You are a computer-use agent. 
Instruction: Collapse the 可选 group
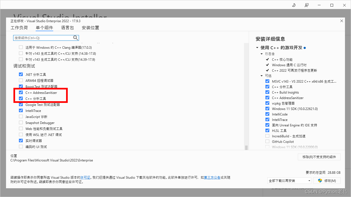tap(262, 76)
